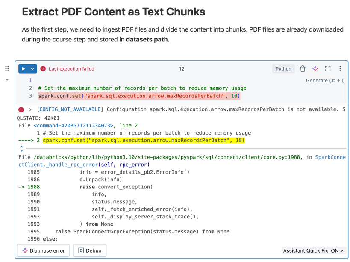The image size is (350, 262).
Task: Expand the cell to focus mode
Action: [x=328, y=69]
